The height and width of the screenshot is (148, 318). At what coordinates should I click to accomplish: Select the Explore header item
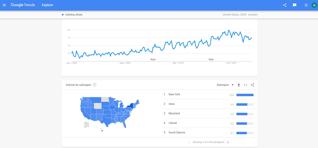47,5
